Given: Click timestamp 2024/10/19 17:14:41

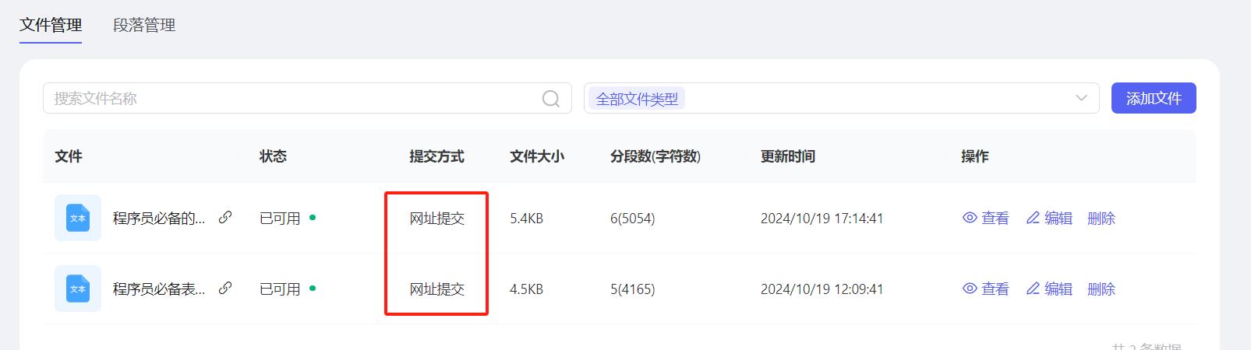Looking at the screenshot, I should pyautogui.click(x=822, y=219).
